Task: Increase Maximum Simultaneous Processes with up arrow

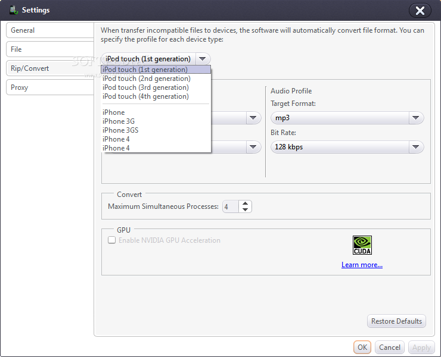Action: [x=246, y=203]
